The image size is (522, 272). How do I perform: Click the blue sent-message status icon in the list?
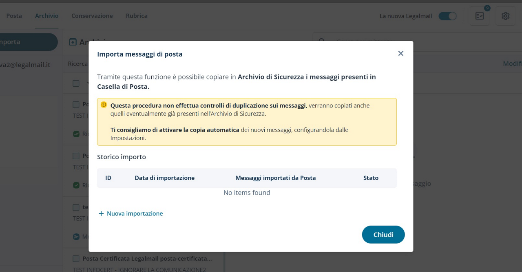coord(76,237)
